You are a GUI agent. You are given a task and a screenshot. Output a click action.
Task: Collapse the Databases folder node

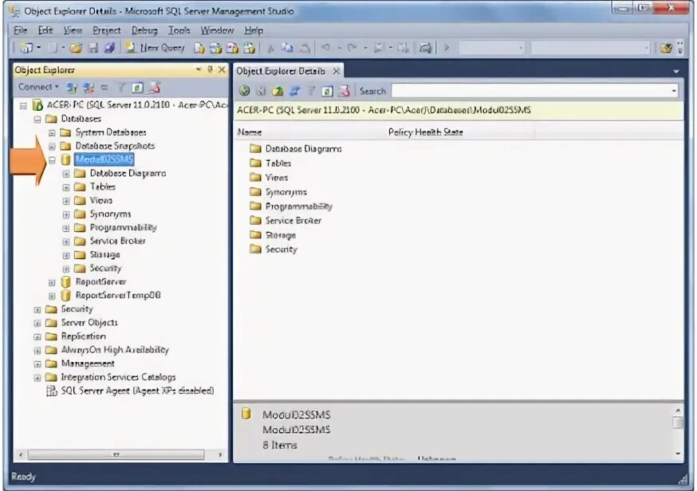pyautogui.click(x=37, y=119)
